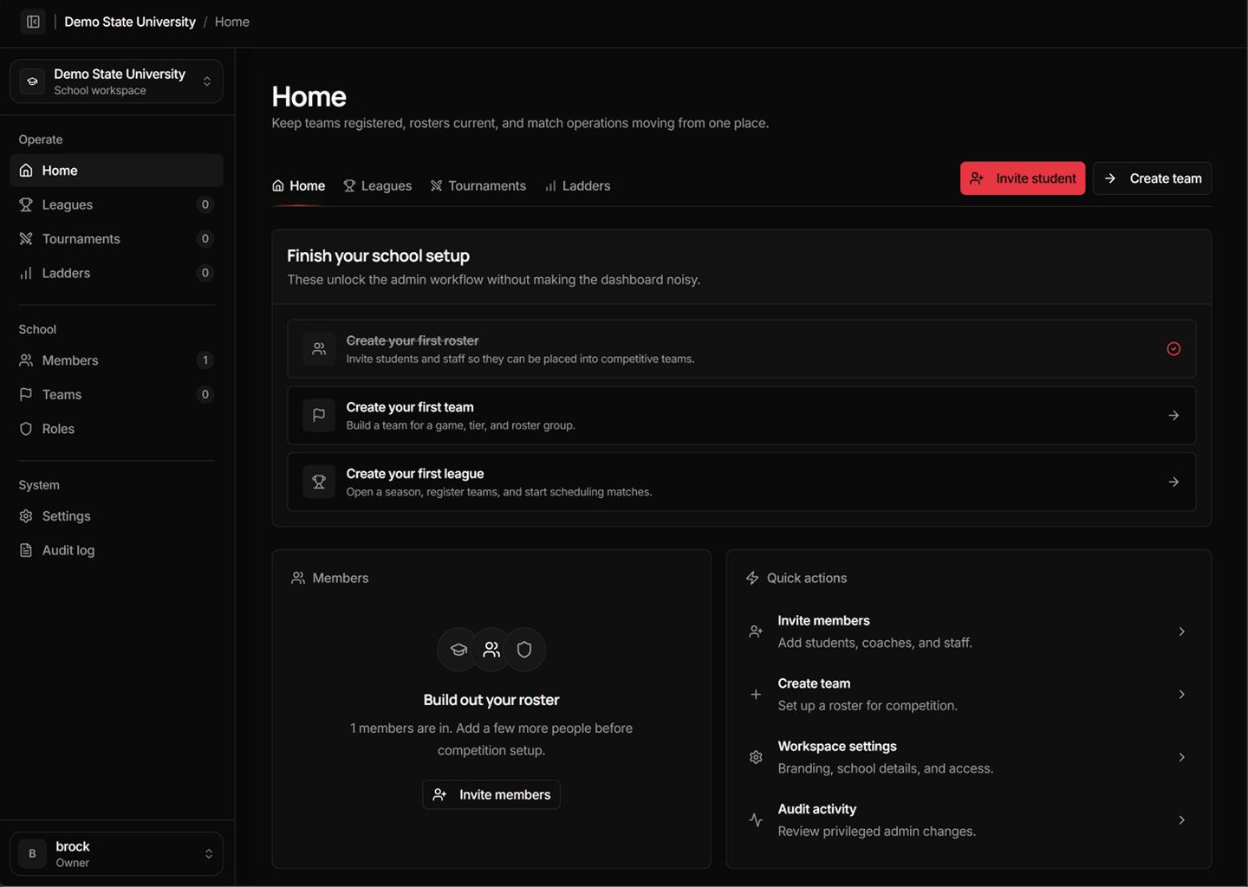Viewport: 1248px width, 887px height.
Task: Go to Ladders in the sidebar
Action: point(116,273)
